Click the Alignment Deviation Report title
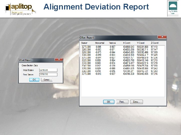 point(96,7)
